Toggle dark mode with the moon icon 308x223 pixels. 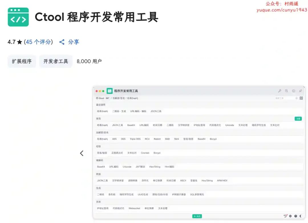pyautogui.click(x=301, y=216)
